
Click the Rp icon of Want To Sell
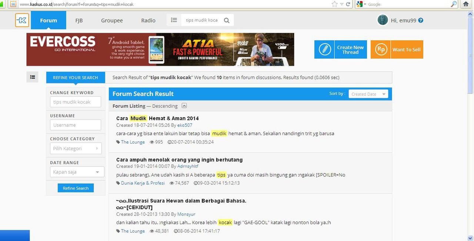pos(381,49)
